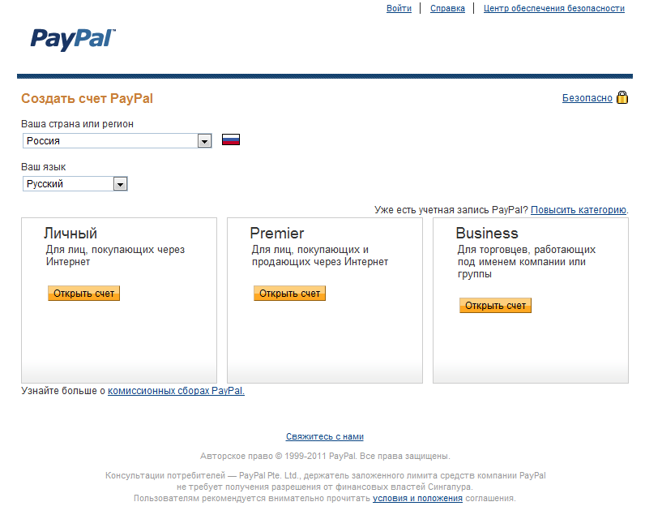
Task: Open the language dropdown showing Русский
Action: point(120,184)
